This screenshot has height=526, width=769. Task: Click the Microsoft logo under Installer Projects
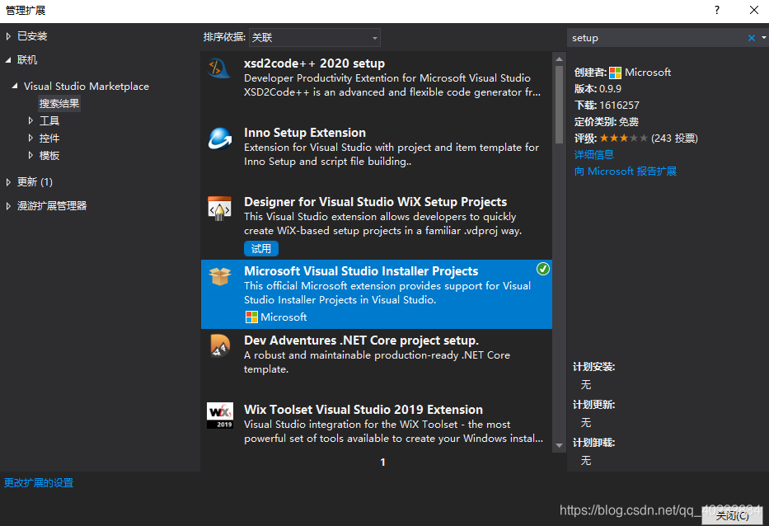click(251, 317)
